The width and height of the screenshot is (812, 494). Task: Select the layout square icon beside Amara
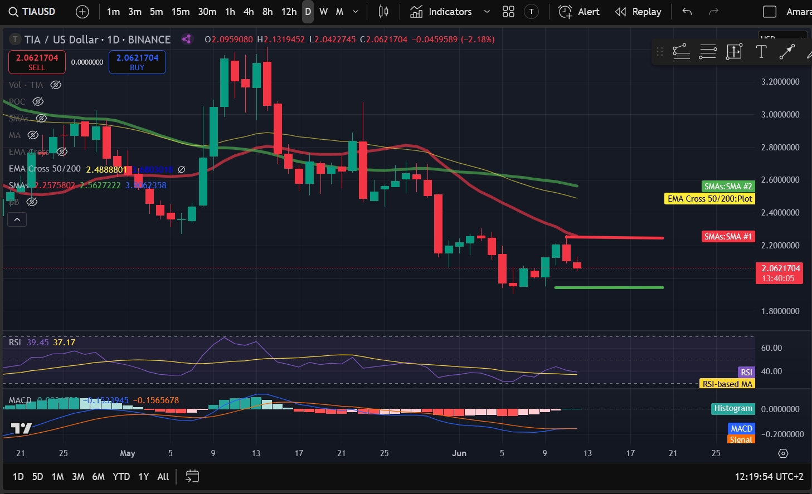point(770,12)
